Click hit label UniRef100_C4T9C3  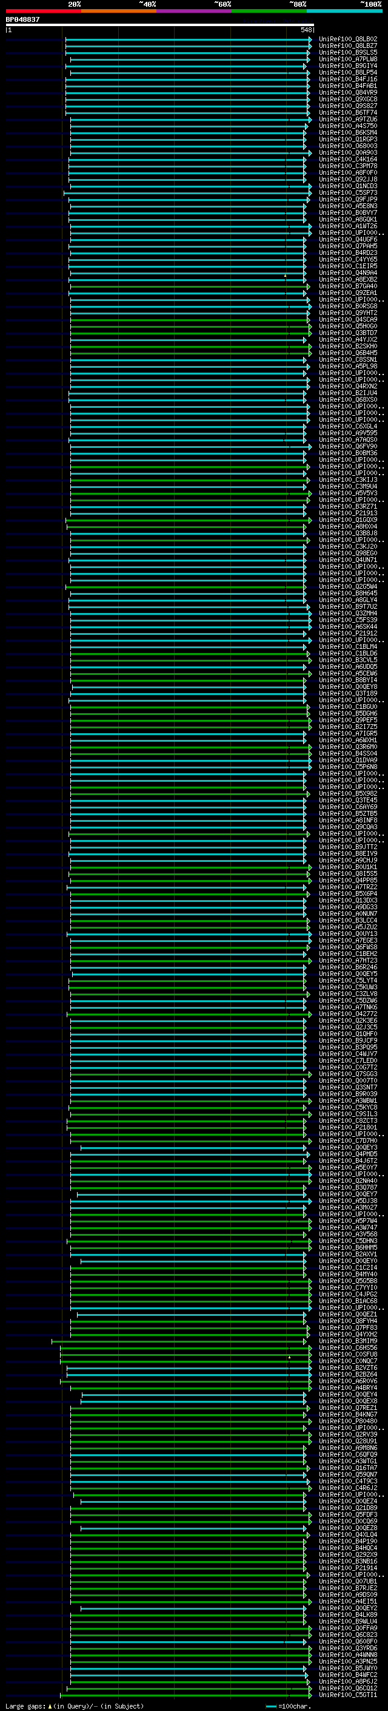pyautogui.click(x=348, y=1482)
